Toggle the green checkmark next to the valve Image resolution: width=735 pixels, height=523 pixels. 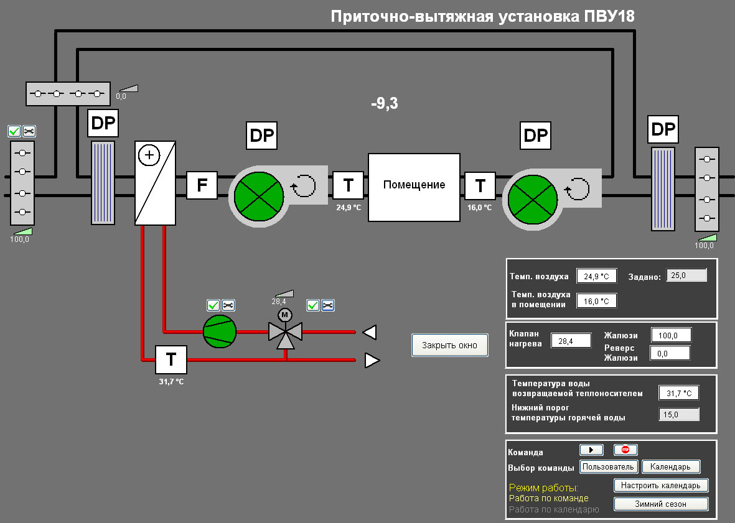[x=313, y=305]
